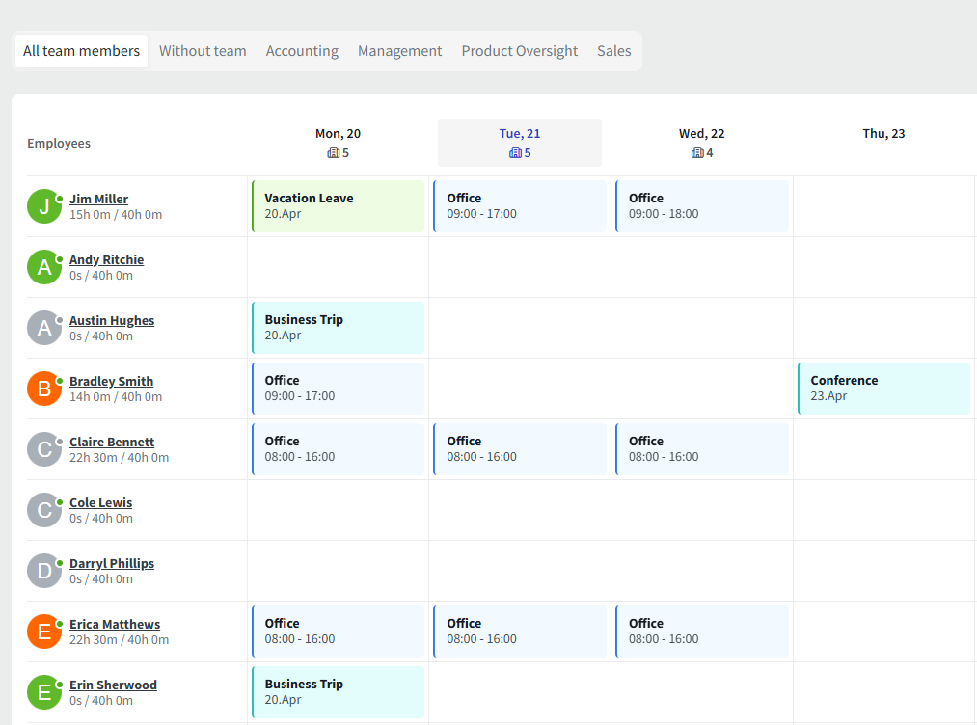Viewport: 977px width, 725px height.
Task: Click Jim Miller's green avatar icon
Action: click(x=43, y=206)
